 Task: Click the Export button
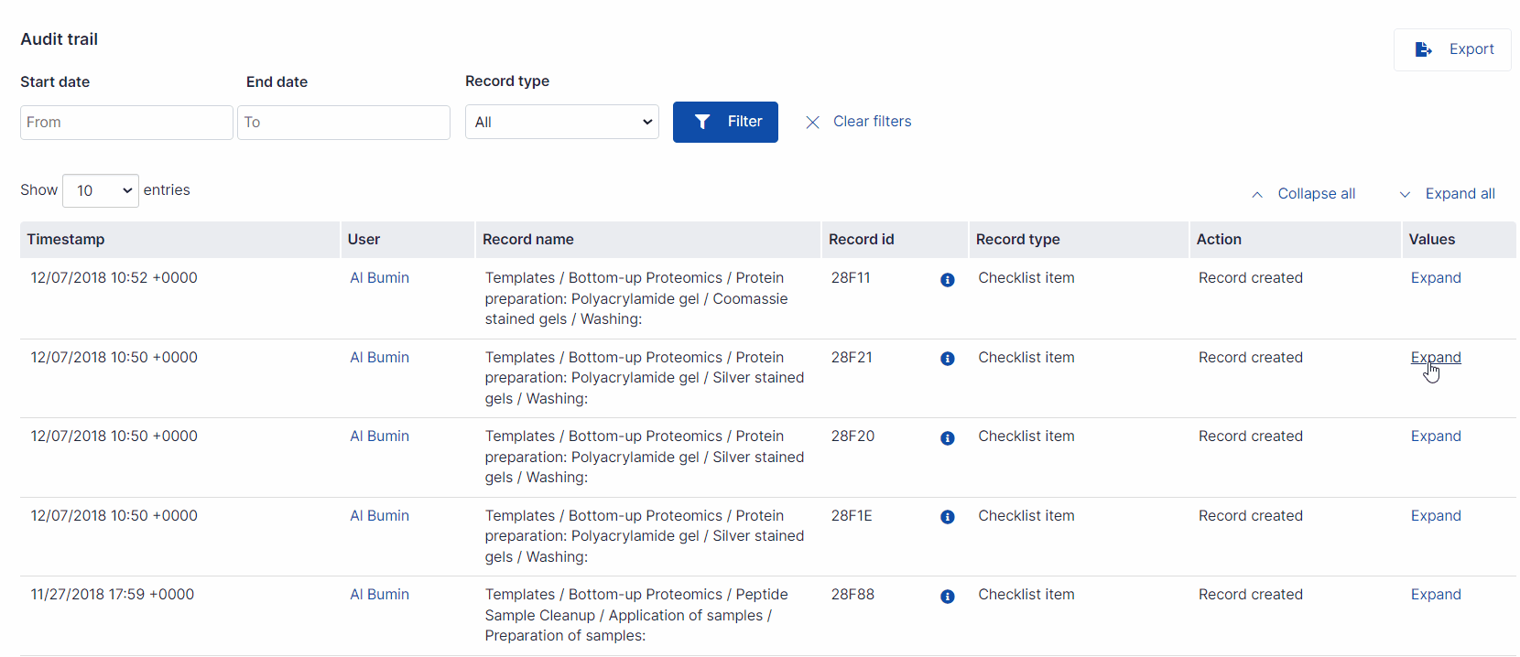[x=1452, y=49]
